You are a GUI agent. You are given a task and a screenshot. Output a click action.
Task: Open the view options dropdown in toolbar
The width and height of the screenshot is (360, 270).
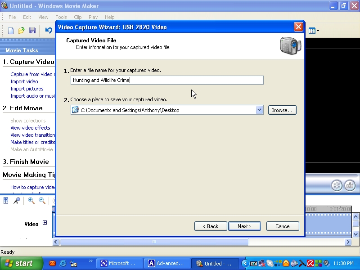(314, 31)
